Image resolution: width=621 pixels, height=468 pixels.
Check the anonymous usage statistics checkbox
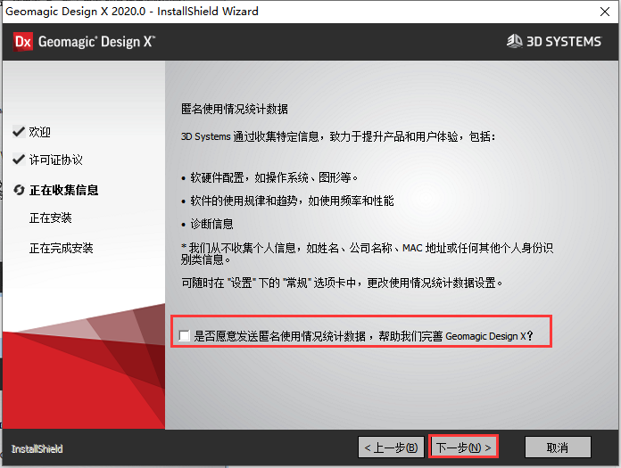click(184, 336)
